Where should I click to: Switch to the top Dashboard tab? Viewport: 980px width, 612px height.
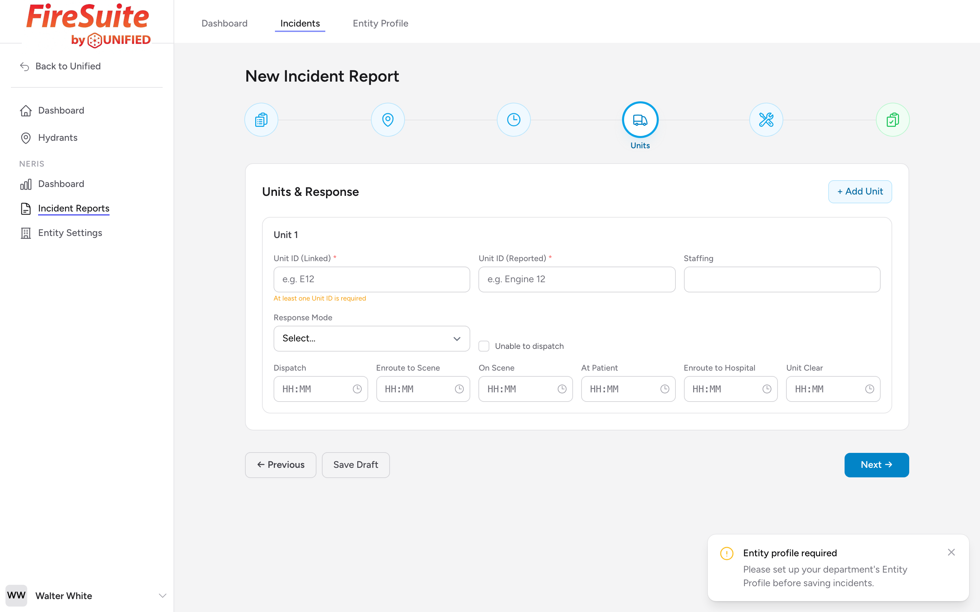(x=224, y=23)
